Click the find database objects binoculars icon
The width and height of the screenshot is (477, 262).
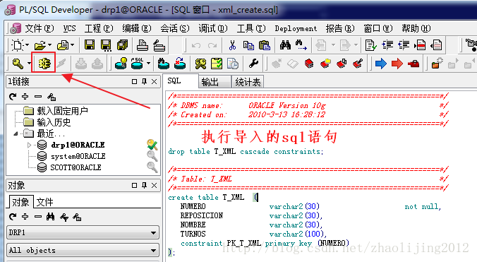click(x=164, y=64)
